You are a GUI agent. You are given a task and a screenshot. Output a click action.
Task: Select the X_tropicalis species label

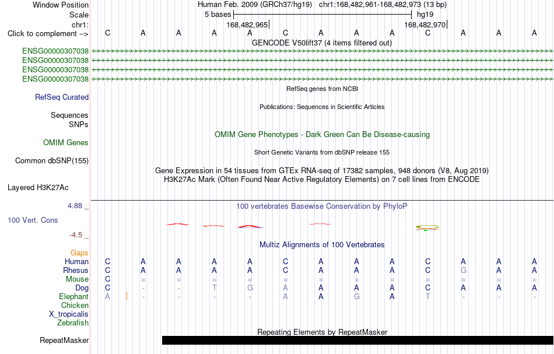69,314
